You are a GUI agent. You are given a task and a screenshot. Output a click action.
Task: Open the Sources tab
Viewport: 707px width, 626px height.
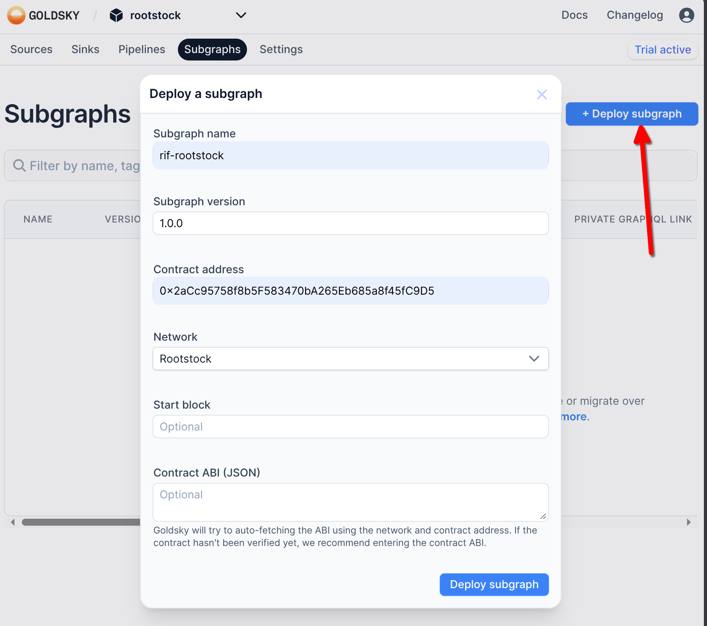coord(31,49)
